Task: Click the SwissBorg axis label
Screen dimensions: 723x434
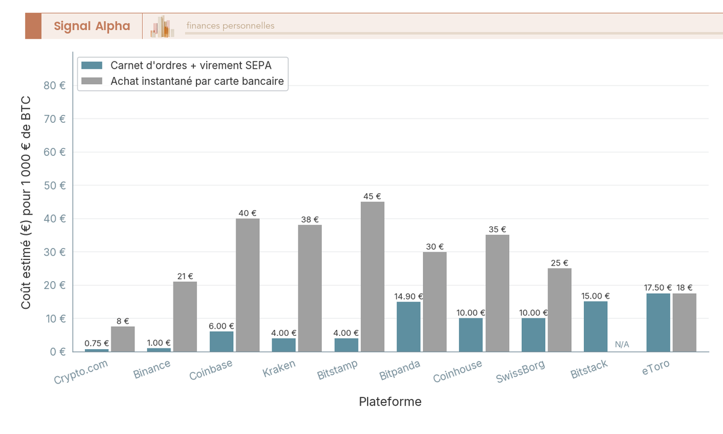Action: pyautogui.click(x=521, y=370)
